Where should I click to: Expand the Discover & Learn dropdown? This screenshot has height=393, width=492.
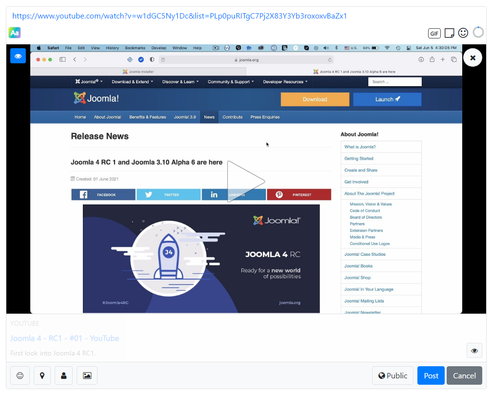[x=180, y=82]
